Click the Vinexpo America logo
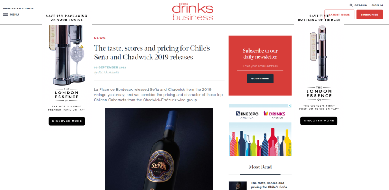Viewport: 389px width, 190px height. (247, 115)
